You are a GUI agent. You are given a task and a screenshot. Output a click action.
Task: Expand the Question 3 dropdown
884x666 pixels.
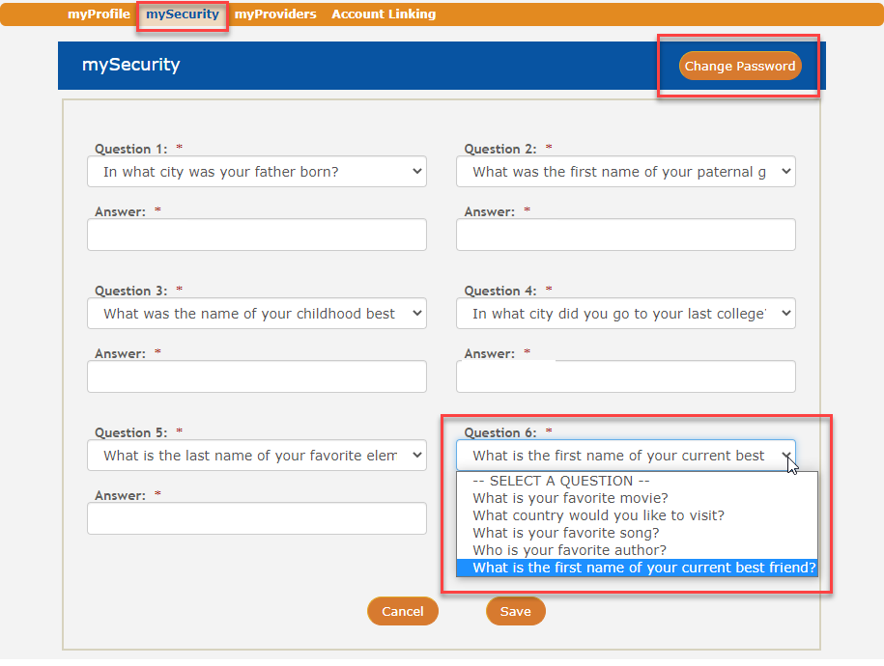tap(257, 314)
